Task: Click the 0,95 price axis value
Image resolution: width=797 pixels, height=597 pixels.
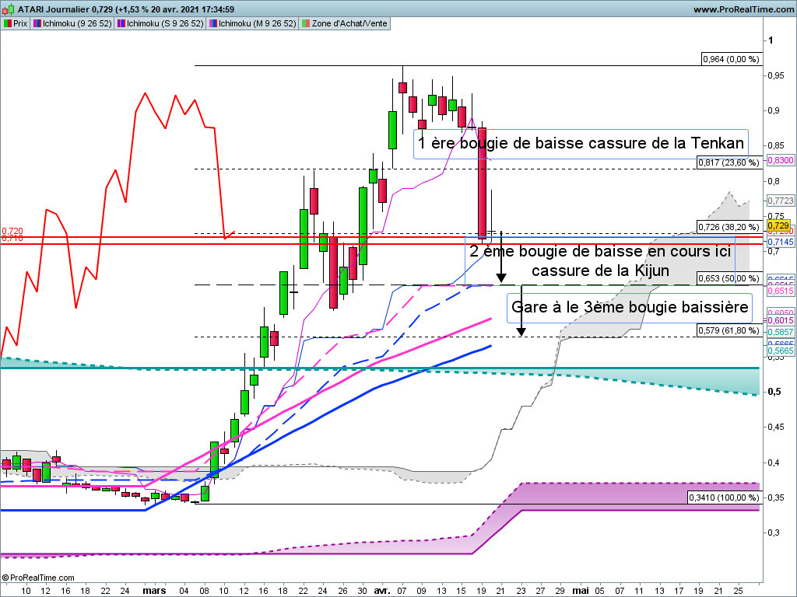Action: 776,75
